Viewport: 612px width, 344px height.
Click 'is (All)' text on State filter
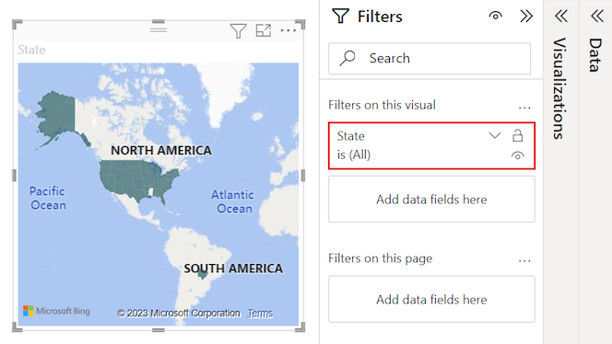pyautogui.click(x=354, y=155)
